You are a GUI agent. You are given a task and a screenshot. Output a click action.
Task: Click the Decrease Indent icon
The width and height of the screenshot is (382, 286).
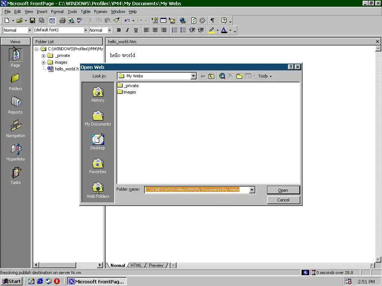(192, 30)
